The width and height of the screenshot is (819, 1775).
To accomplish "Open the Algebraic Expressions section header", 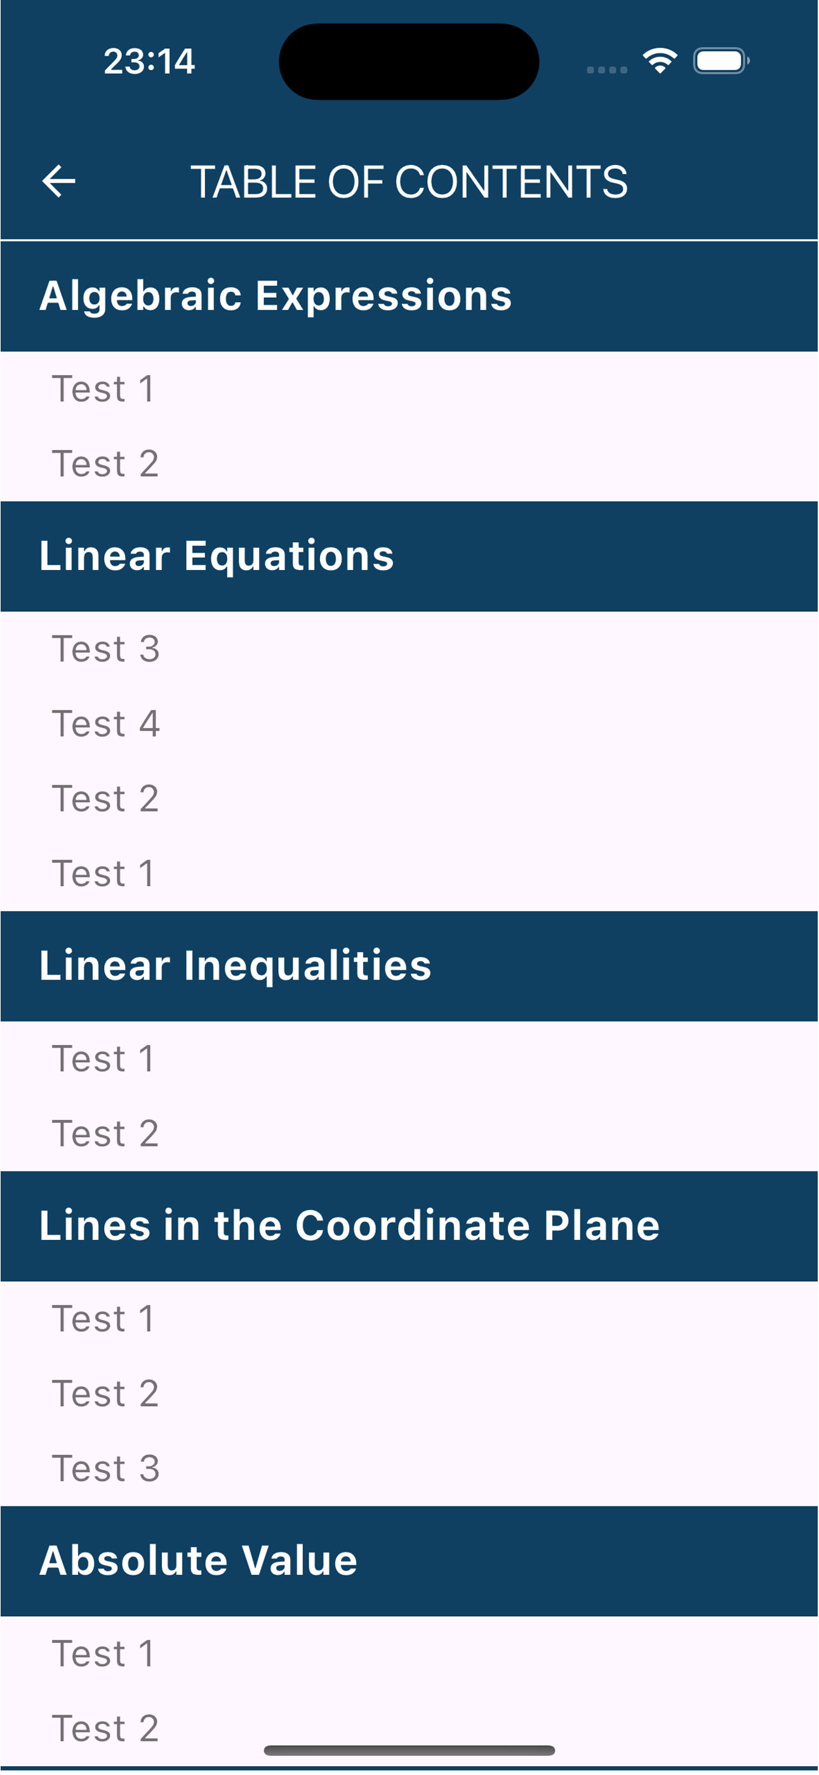I will coord(409,296).
